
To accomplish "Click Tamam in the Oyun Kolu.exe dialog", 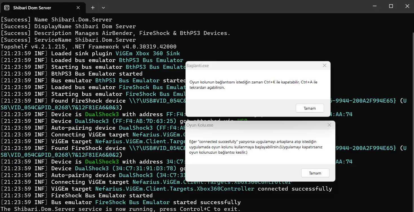I will click(x=315, y=173).
